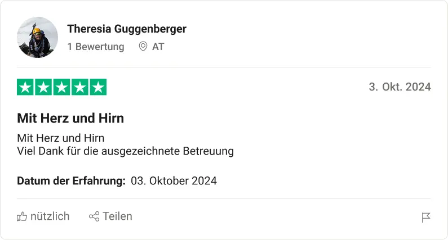Click the review date 3. Okt. 2024
The width and height of the screenshot is (448, 240).
coord(400,87)
